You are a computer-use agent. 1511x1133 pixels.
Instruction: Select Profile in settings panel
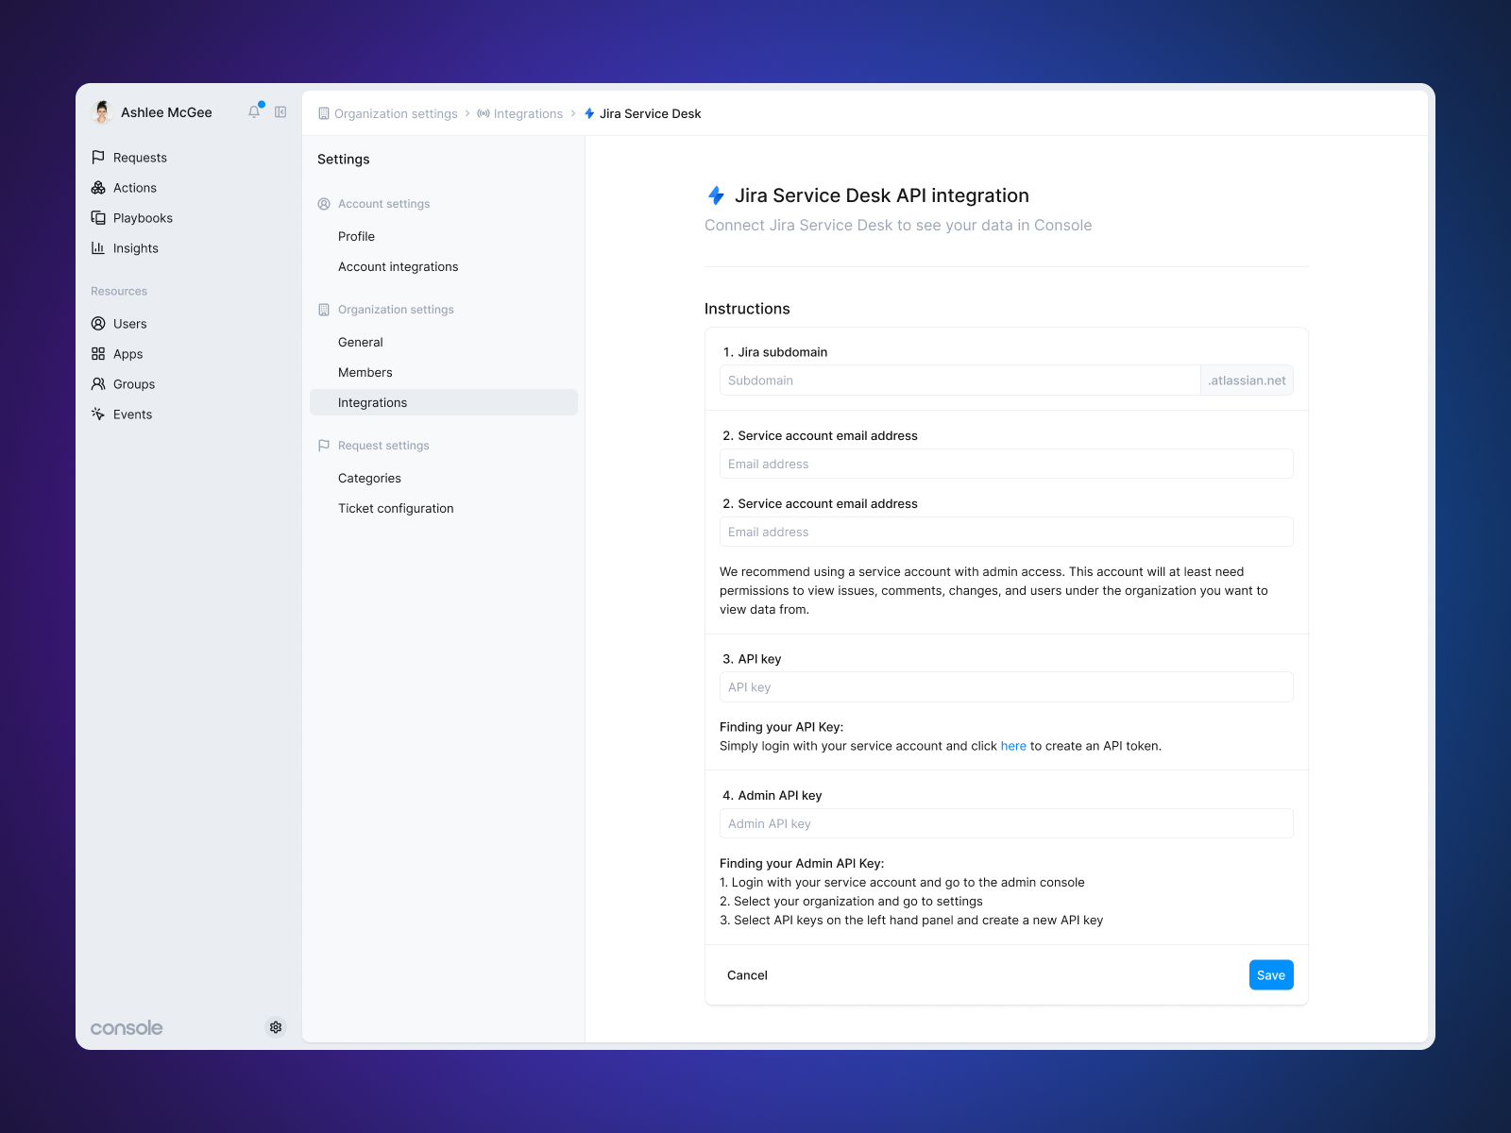click(x=444, y=236)
